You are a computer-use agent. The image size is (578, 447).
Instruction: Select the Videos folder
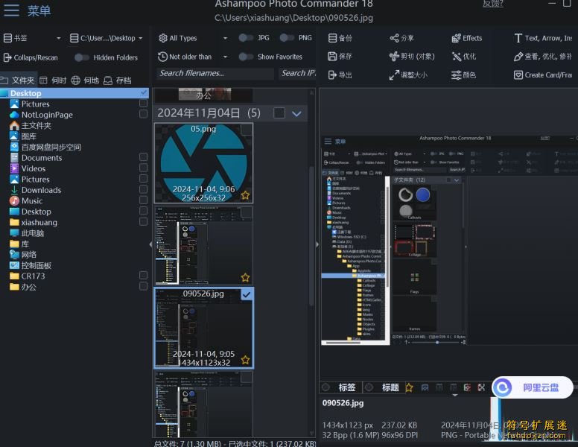28,168
